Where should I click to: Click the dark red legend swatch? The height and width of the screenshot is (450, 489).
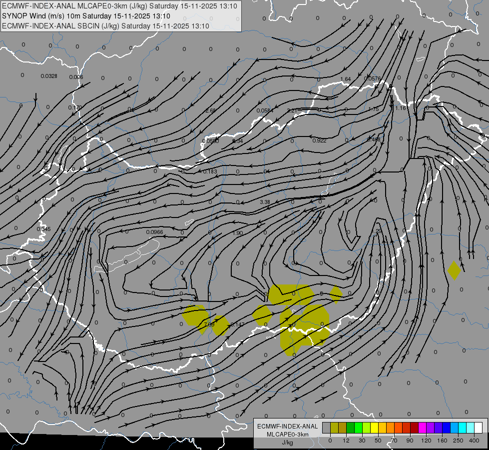tap(414, 428)
